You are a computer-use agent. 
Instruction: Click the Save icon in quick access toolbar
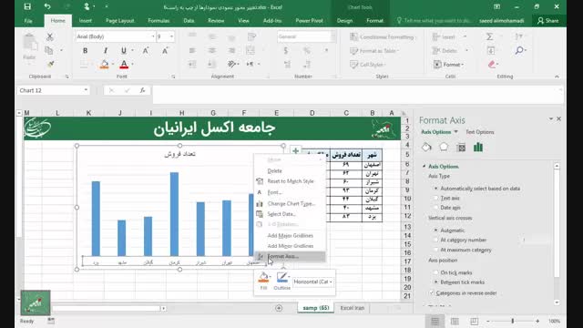click(27, 6)
